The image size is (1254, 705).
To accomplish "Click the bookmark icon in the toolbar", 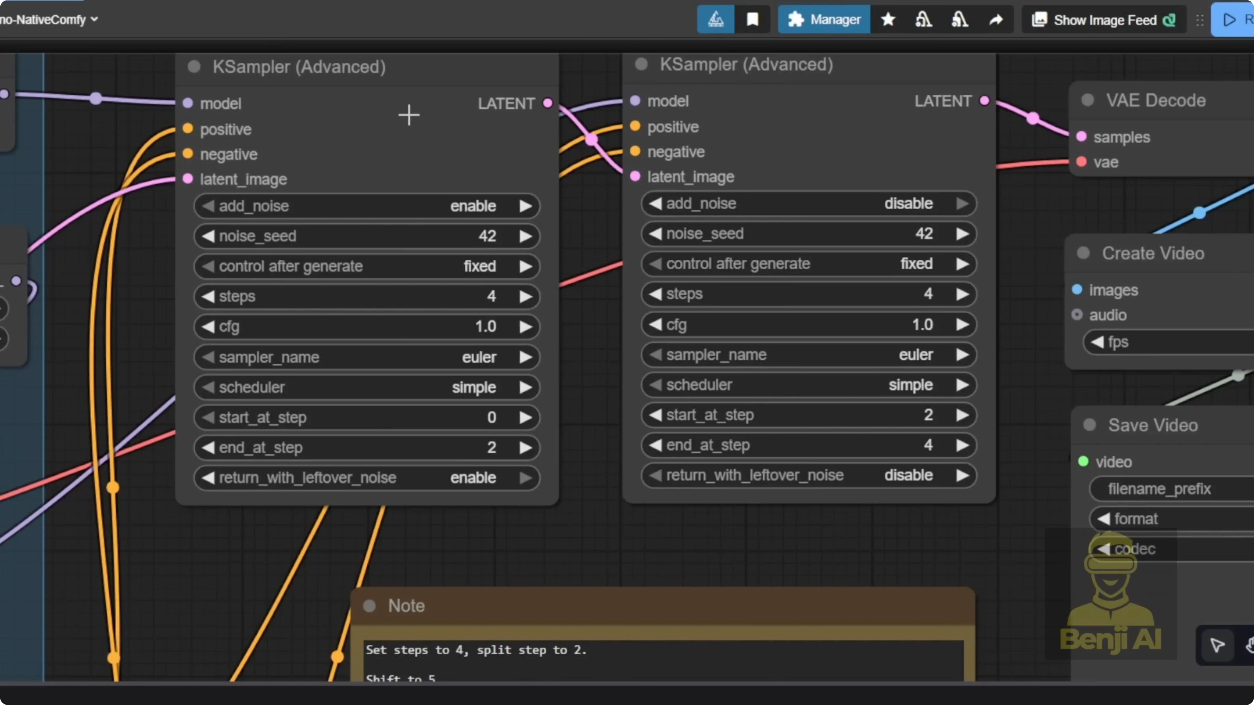I will 753,19.
